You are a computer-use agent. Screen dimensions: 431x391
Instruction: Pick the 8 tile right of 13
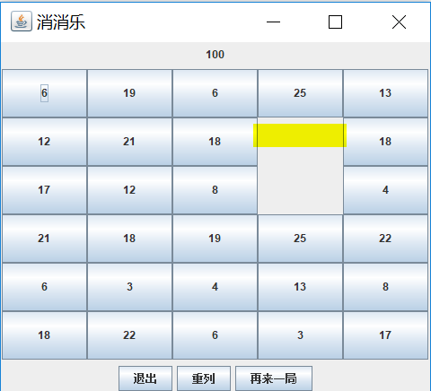(385, 287)
